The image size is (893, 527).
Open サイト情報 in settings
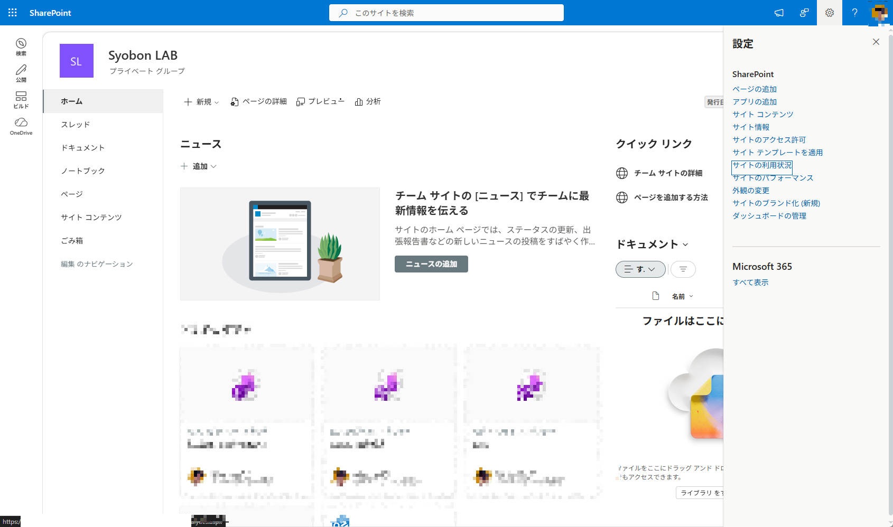coord(751,127)
